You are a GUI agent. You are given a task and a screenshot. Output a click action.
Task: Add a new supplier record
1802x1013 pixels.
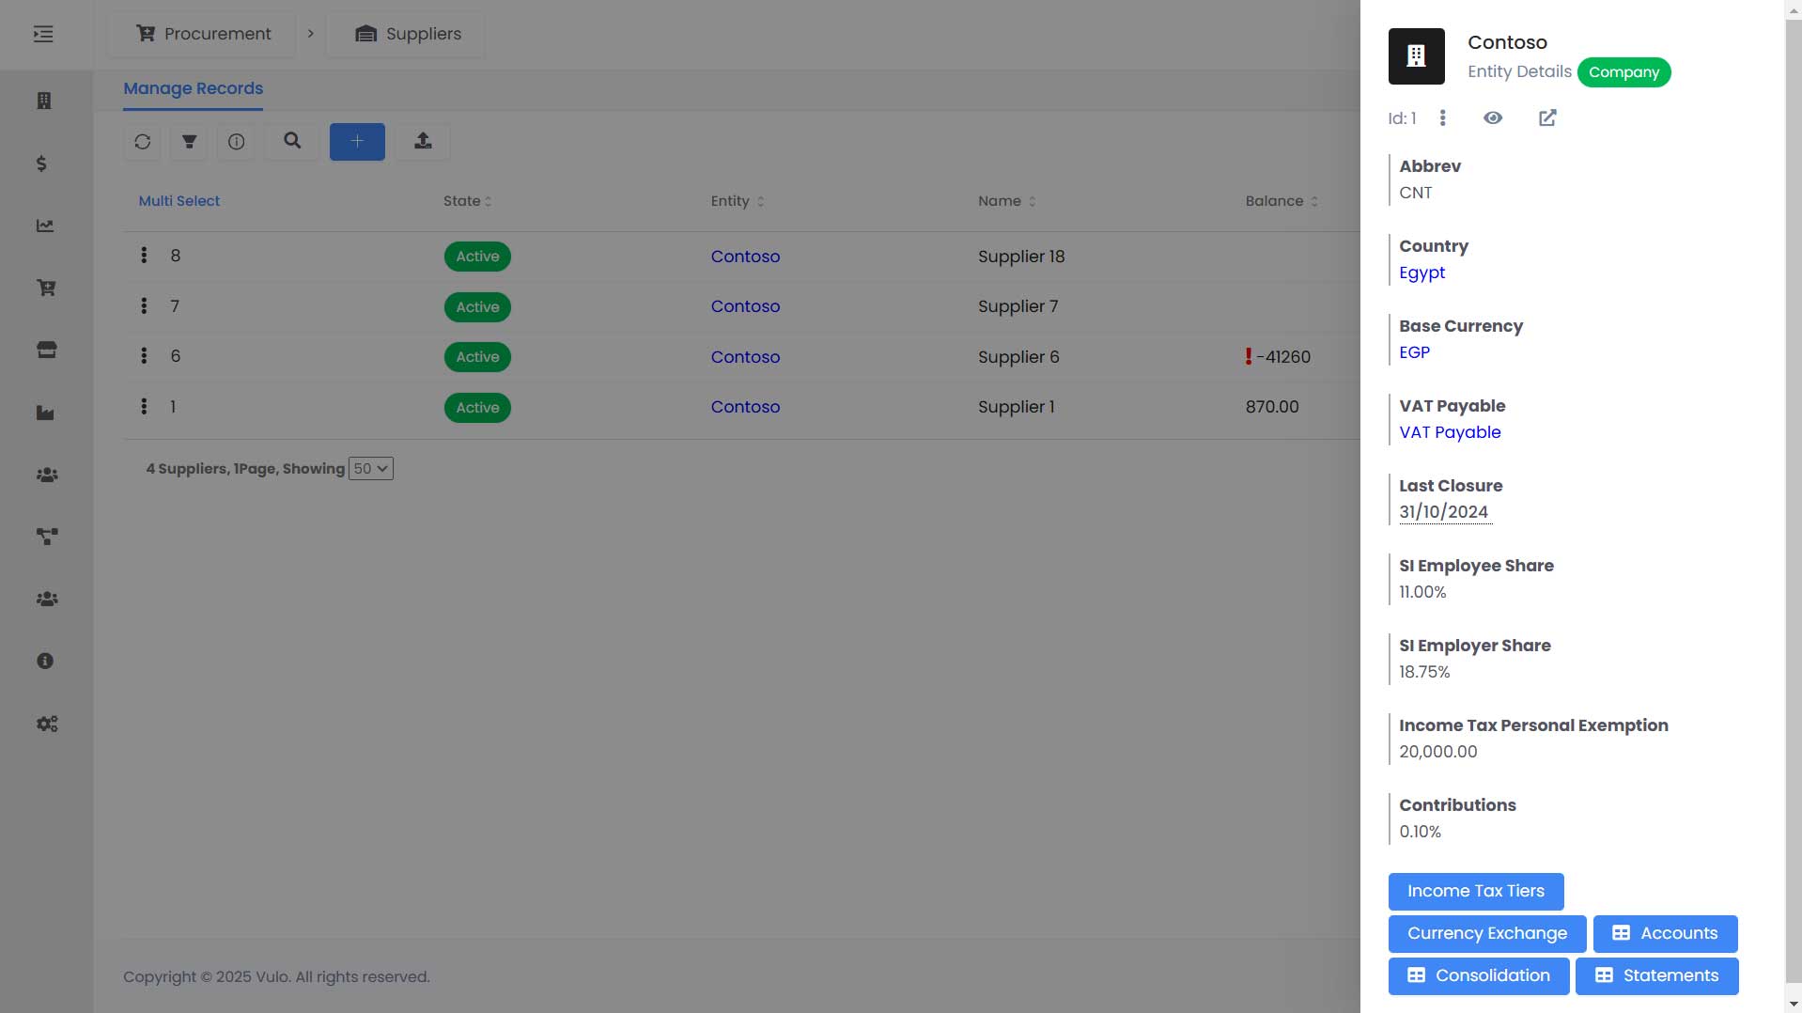(357, 142)
